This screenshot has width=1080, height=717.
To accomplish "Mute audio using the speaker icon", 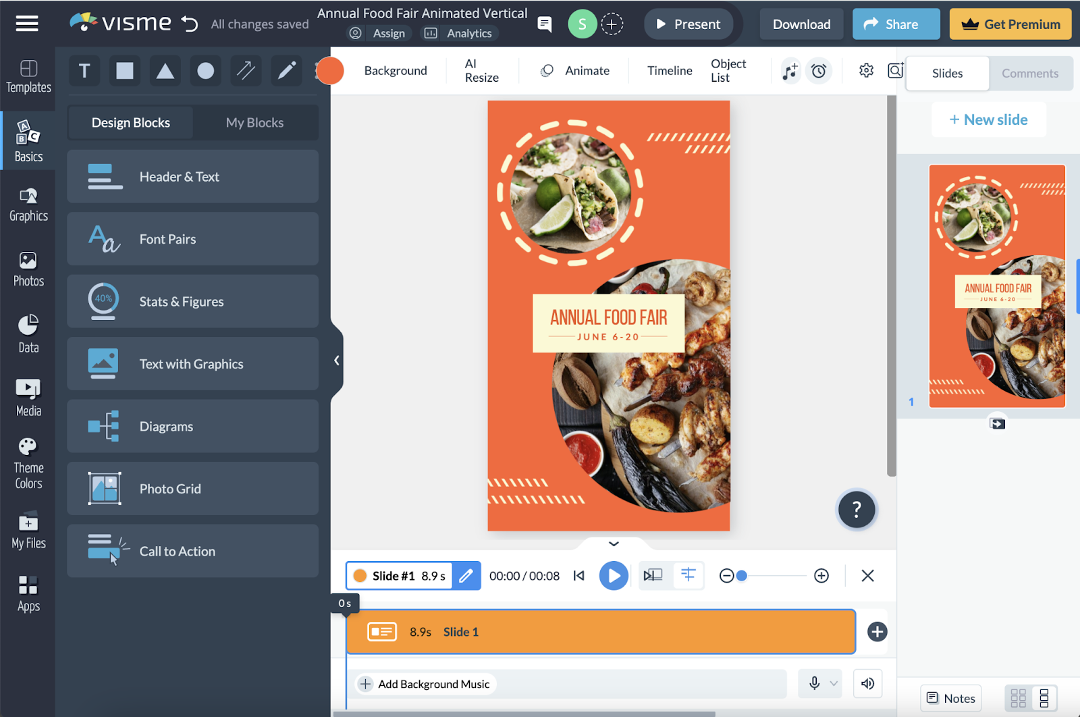I will coord(867,683).
